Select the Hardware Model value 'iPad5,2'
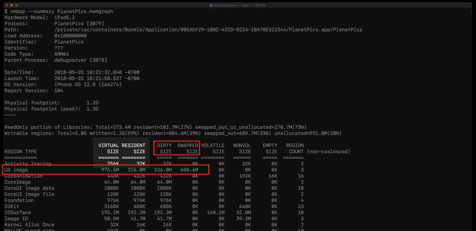The height and width of the screenshot is (231, 476). [x=65, y=18]
